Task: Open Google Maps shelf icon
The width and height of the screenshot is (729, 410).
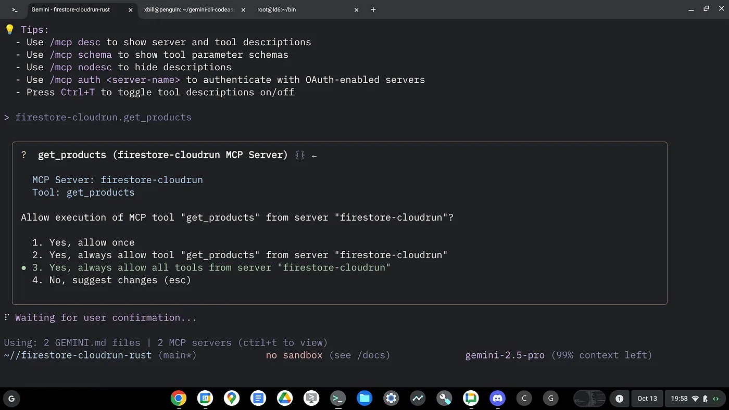Action: pos(232,399)
